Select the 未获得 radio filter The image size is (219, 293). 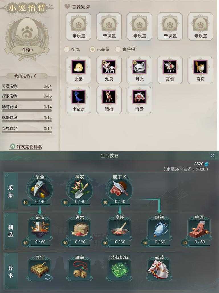pyautogui.click(x=118, y=50)
